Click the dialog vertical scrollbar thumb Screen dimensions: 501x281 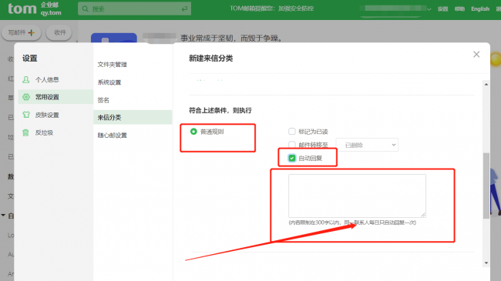coord(486,186)
